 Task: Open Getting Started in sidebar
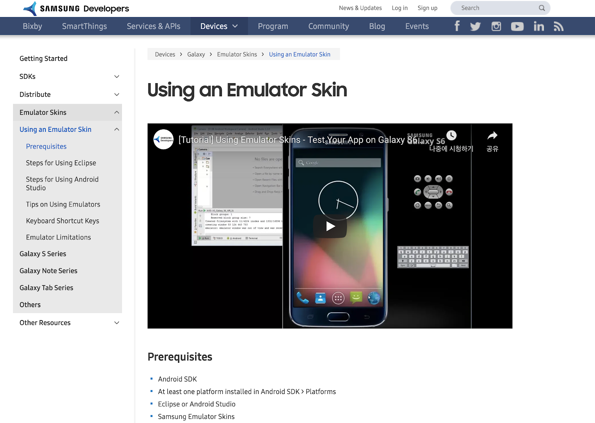pyautogui.click(x=44, y=58)
